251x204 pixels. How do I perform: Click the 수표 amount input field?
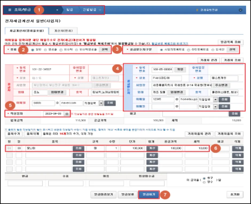pyautogui.click(x=66, y=183)
